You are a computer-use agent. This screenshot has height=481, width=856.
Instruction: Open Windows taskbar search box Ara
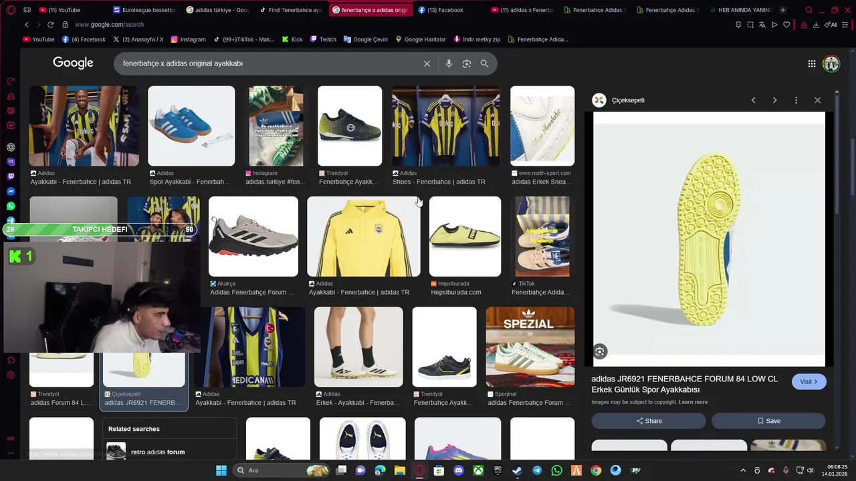[280, 470]
